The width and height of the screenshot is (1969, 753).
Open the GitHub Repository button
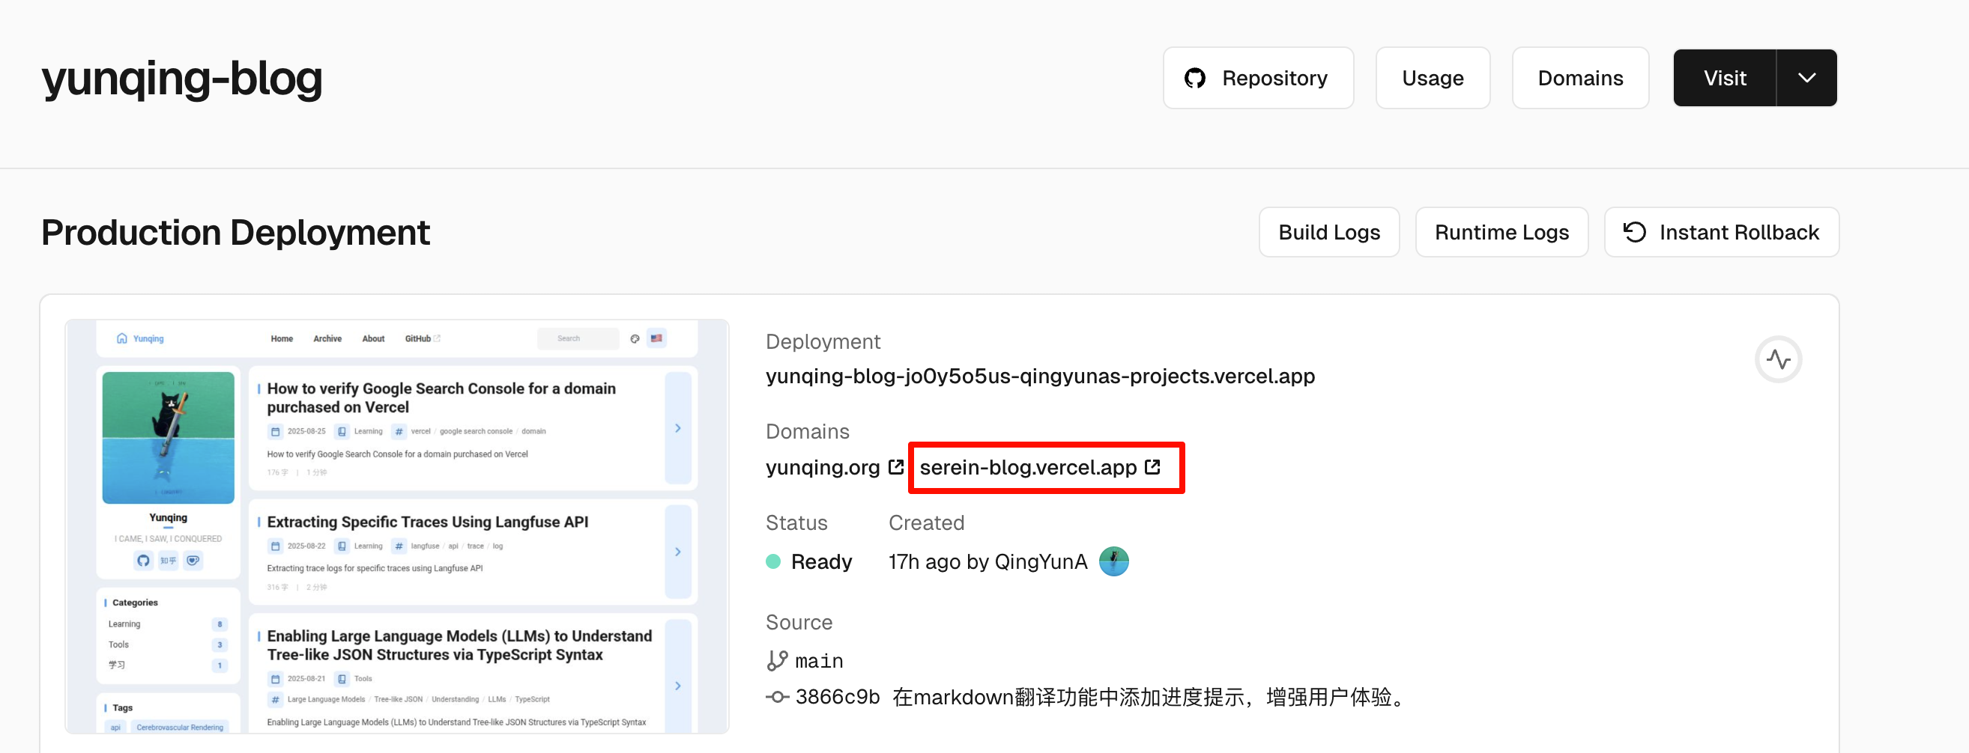(1258, 78)
